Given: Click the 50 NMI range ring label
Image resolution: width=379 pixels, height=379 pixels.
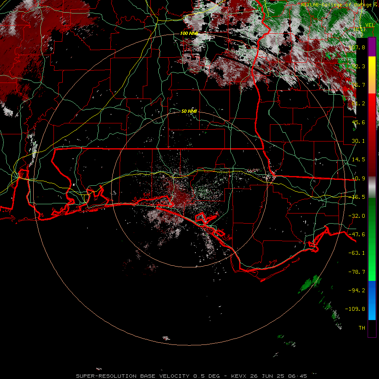Looking at the screenshot, I should point(189,111).
